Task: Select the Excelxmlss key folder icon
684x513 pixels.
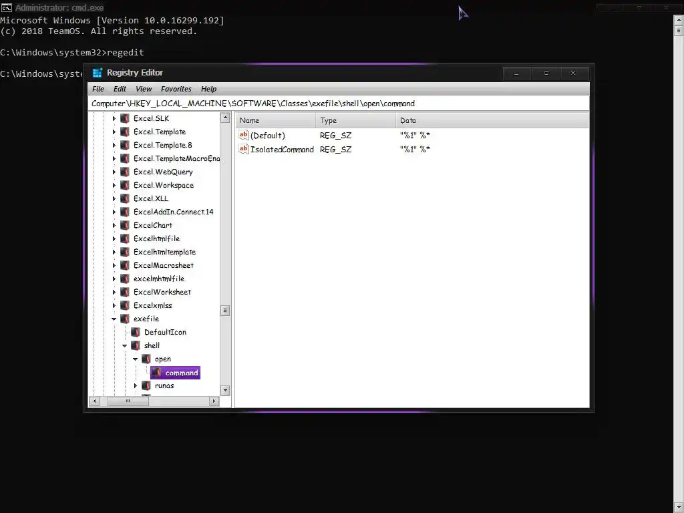Action: [125, 305]
